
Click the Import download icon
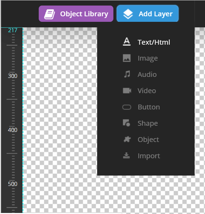click(127, 155)
